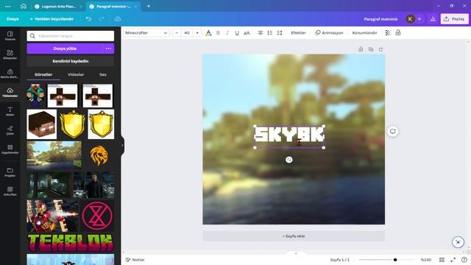Click the undo arrow in header
The width and height of the screenshot is (471, 265).
pyautogui.click(x=88, y=19)
